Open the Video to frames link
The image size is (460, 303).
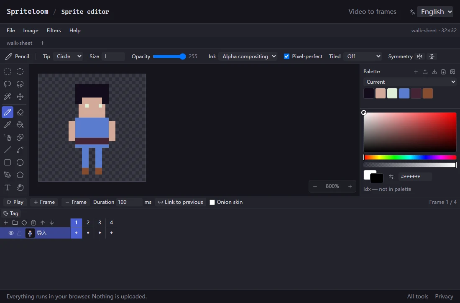point(372,12)
